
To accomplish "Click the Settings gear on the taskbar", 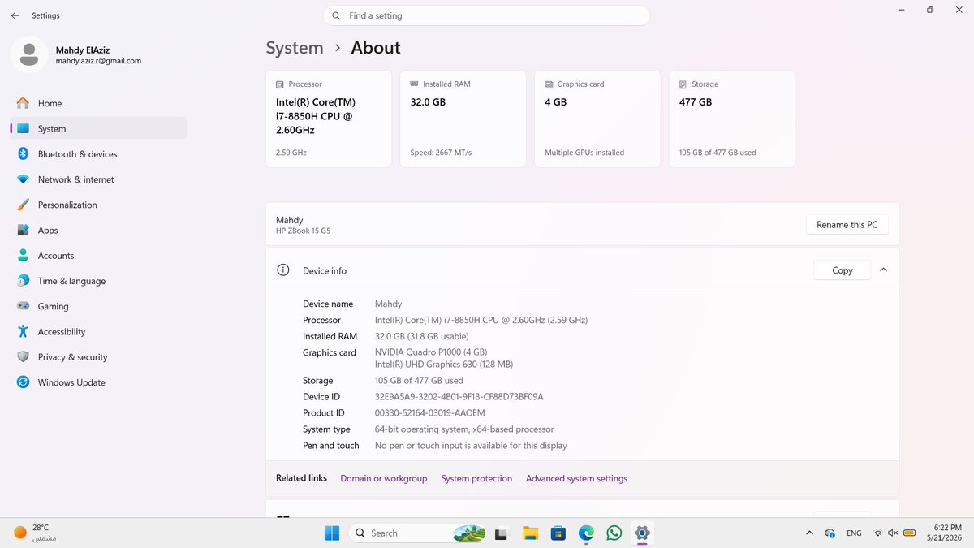I will (642, 533).
